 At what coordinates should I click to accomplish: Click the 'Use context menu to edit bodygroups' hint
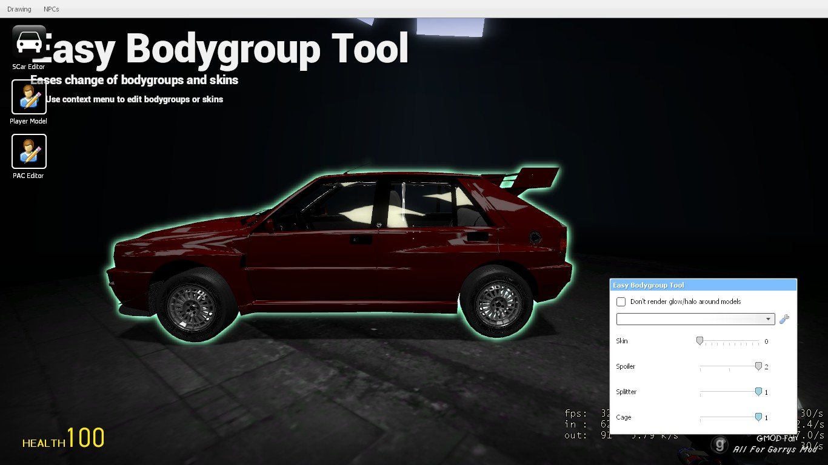(x=135, y=99)
